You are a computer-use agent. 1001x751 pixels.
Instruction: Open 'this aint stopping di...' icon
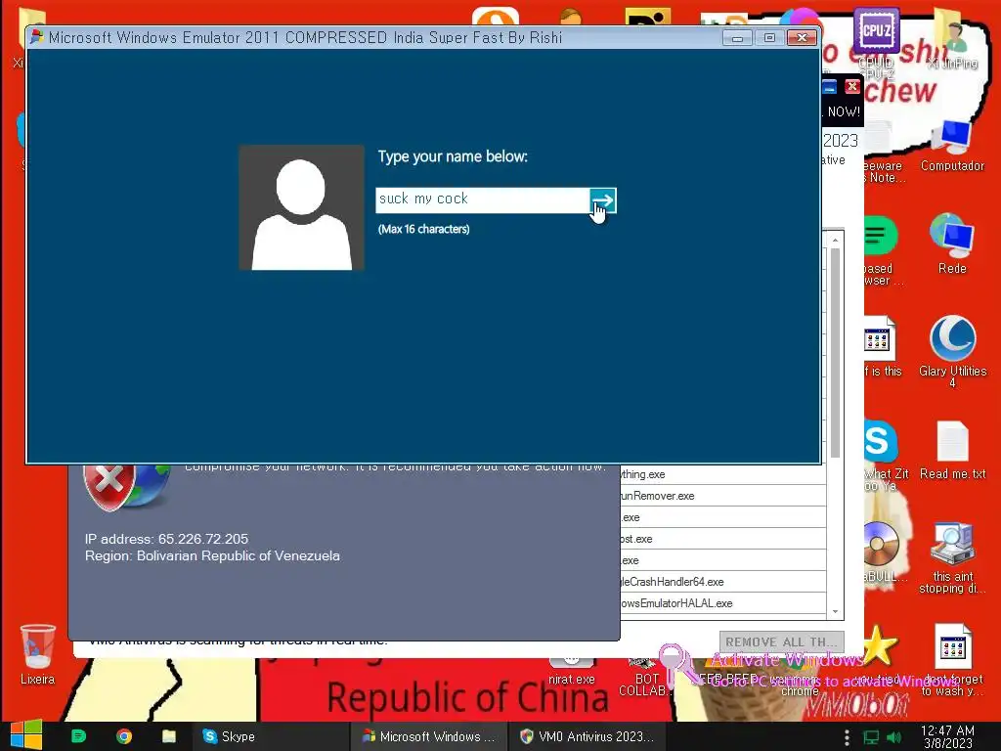click(952, 557)
